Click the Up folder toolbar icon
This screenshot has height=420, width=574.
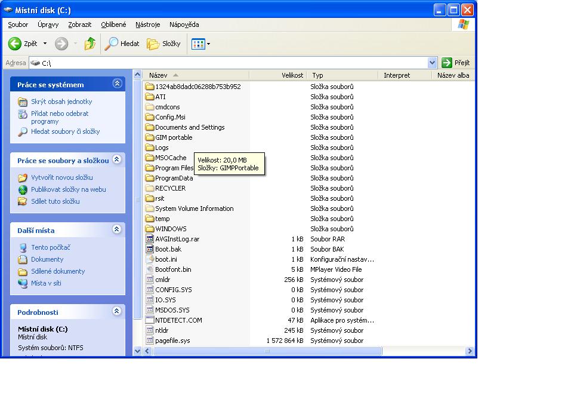90,44
